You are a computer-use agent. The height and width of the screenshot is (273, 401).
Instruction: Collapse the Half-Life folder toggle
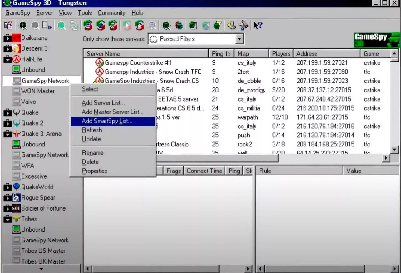pyautogui.click(x=7, y=59)
